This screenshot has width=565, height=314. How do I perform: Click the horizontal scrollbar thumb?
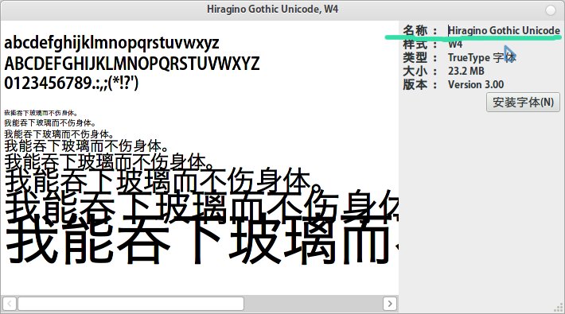click(x=131, y=304)
